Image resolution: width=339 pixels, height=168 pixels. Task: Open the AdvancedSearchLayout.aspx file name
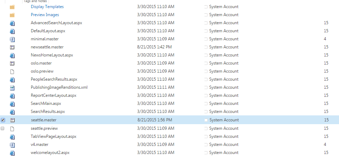click(56, 23)
